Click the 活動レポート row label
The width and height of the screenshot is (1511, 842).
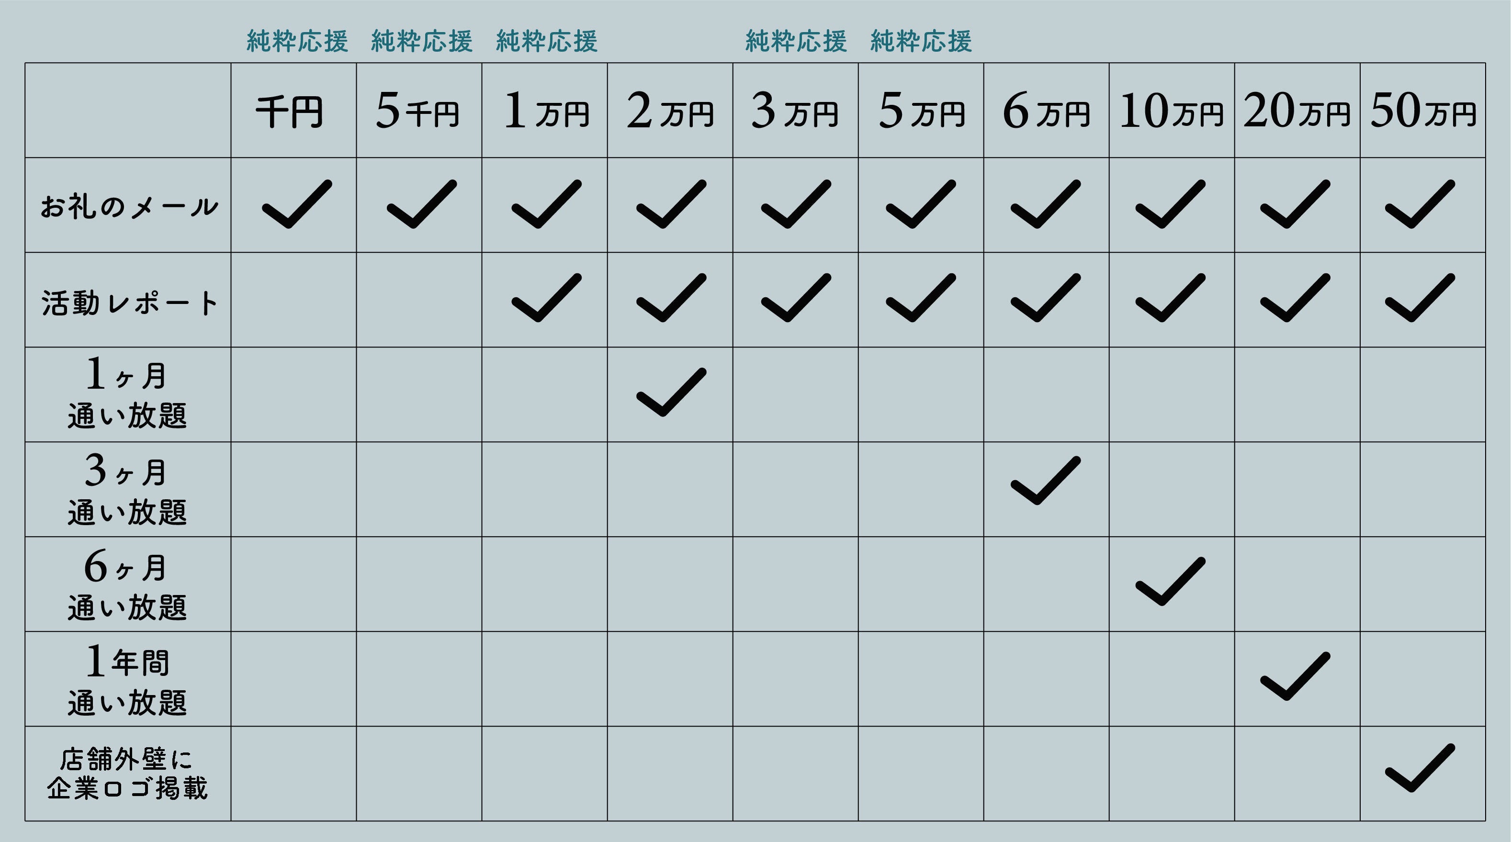coord(128,303)
